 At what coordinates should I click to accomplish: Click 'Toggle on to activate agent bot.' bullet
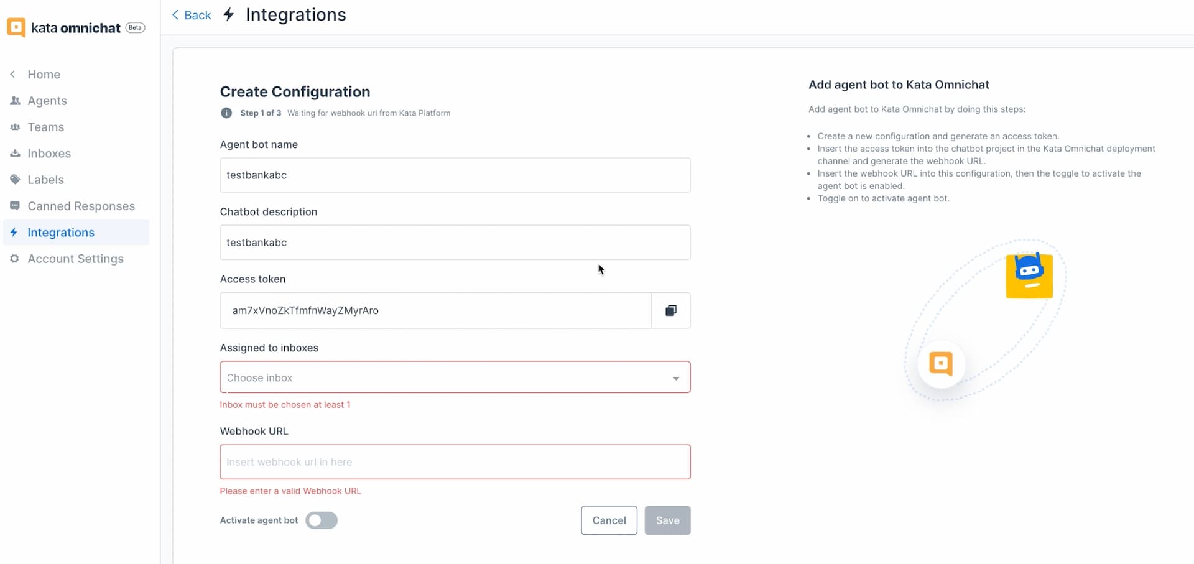(883, 198)
